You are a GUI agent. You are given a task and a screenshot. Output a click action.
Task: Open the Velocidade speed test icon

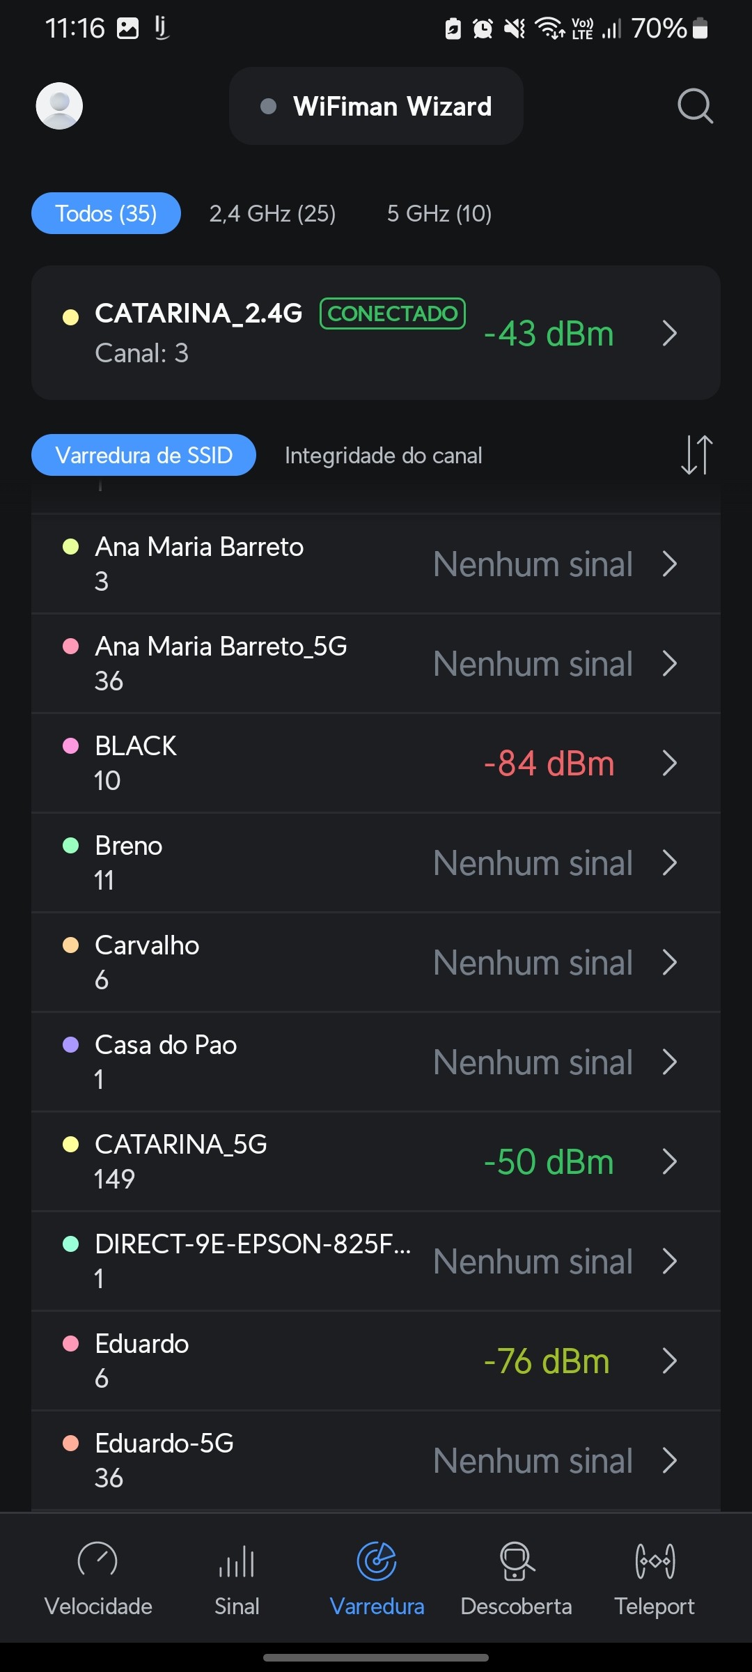97,1561
